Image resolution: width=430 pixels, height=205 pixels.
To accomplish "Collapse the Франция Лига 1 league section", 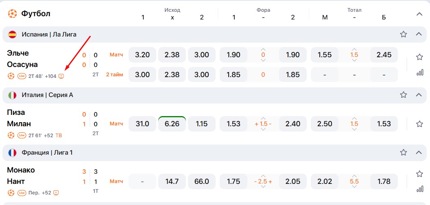I will 419,153.
